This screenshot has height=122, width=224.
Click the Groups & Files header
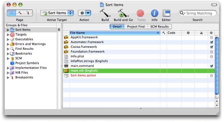(x=31, y=25)
